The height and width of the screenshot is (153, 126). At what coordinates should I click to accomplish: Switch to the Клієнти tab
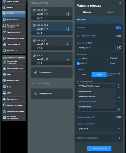coord(111,12)
